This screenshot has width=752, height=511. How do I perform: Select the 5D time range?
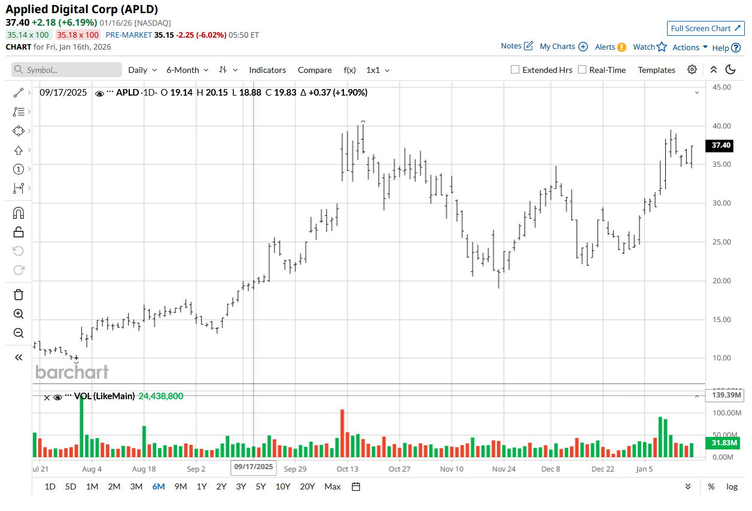coord(71,486)
